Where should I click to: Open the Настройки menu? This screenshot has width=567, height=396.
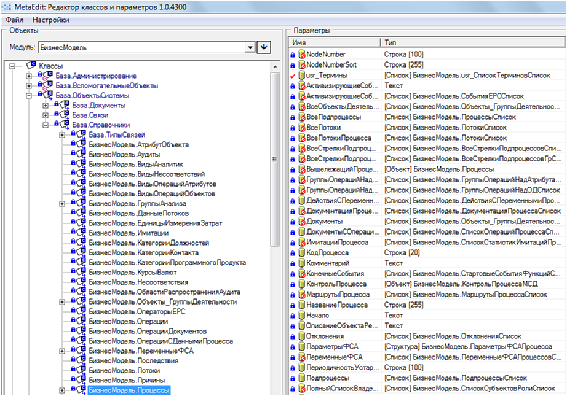coord(50,20)
